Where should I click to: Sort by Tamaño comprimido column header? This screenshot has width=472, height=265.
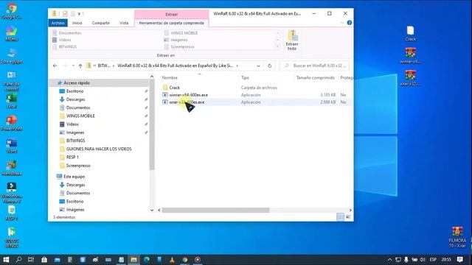tap(315, 78)
